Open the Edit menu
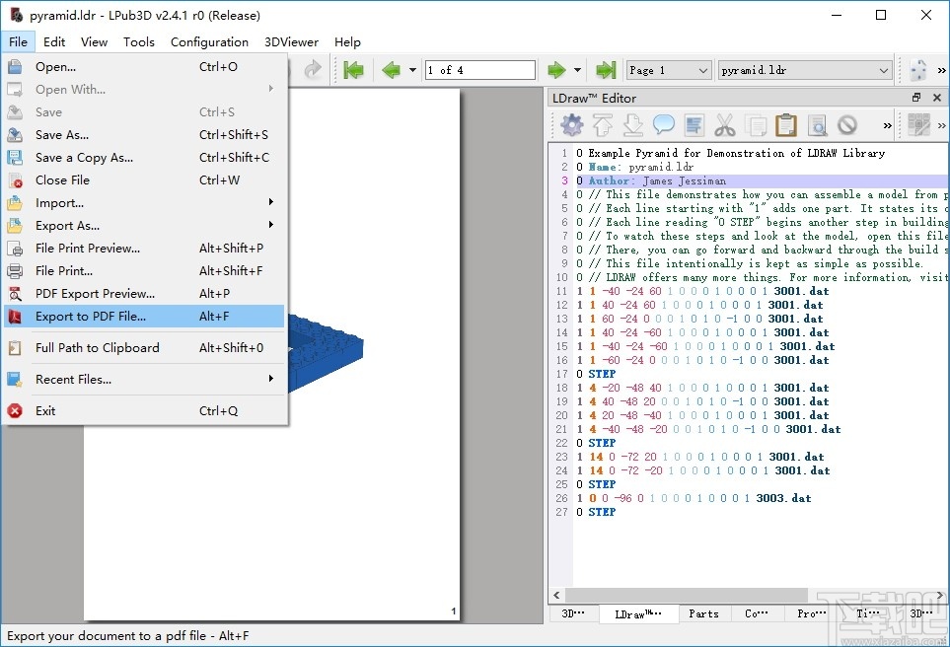This screenshot has width=950, height=647. (54, 41)
